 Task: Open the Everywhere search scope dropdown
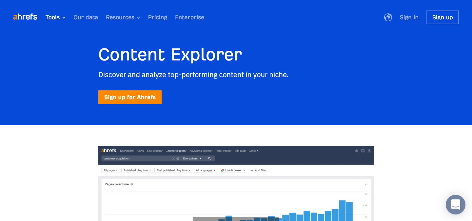pos(192,158)
